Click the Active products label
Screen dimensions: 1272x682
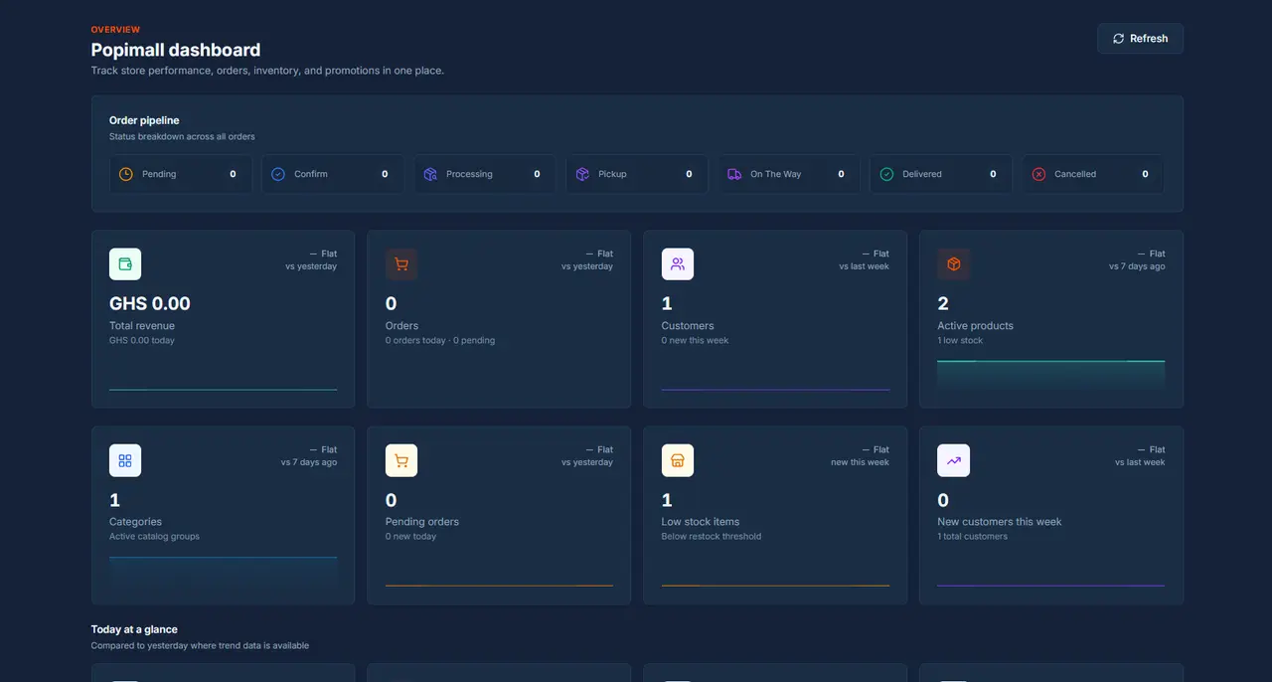pos(976,326)
